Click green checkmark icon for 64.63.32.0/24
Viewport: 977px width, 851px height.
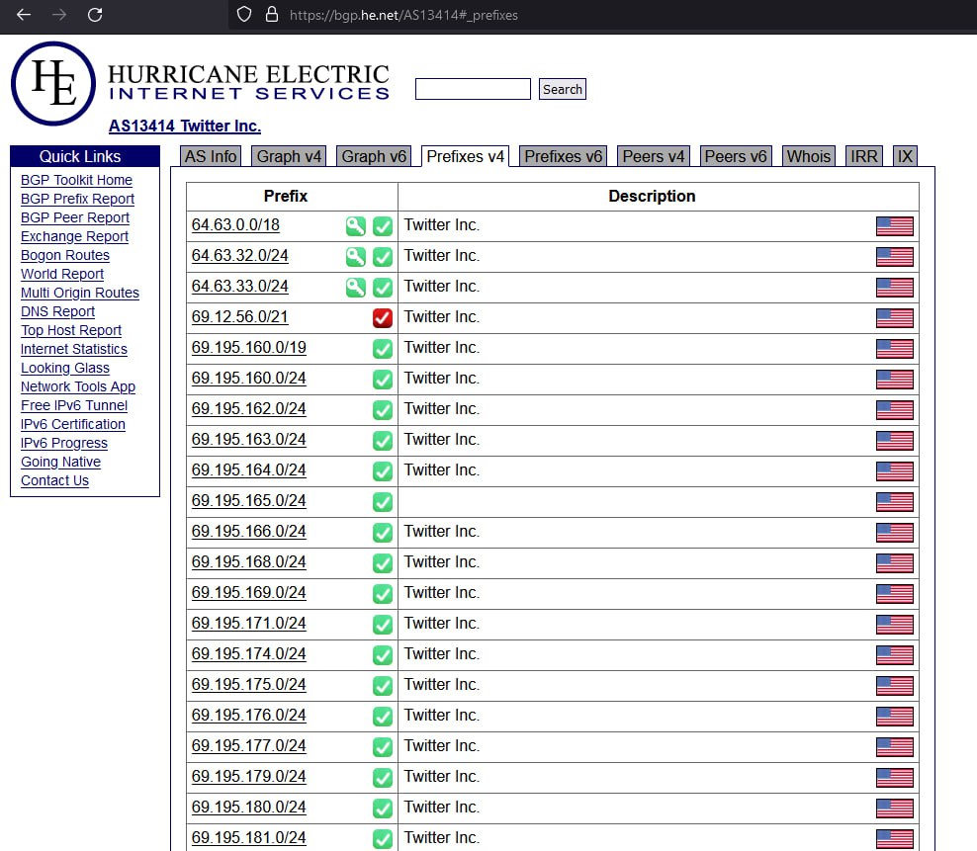383,256
